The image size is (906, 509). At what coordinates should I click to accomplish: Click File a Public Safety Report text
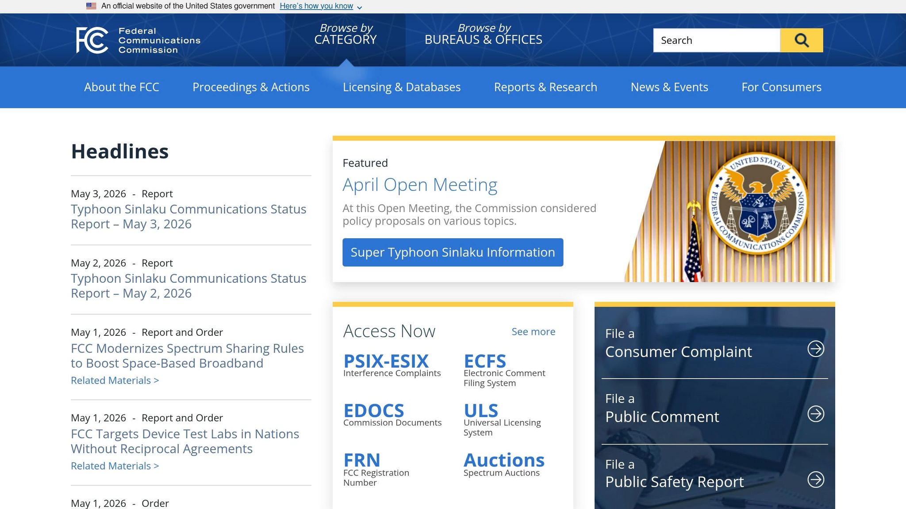[674, 474]
